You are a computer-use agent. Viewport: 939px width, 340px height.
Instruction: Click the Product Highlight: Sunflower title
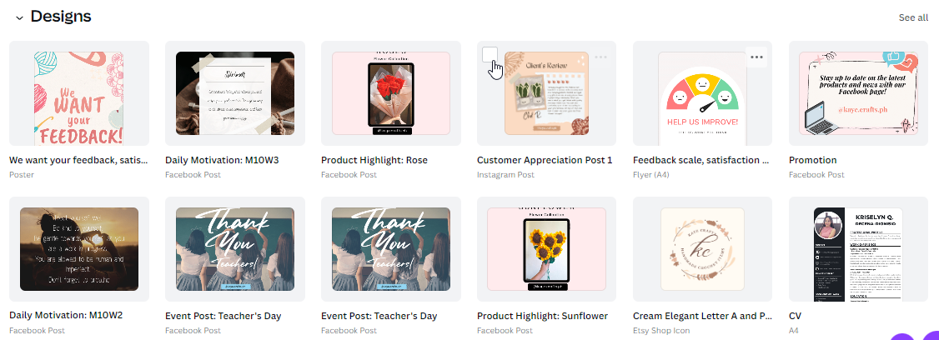542,316
